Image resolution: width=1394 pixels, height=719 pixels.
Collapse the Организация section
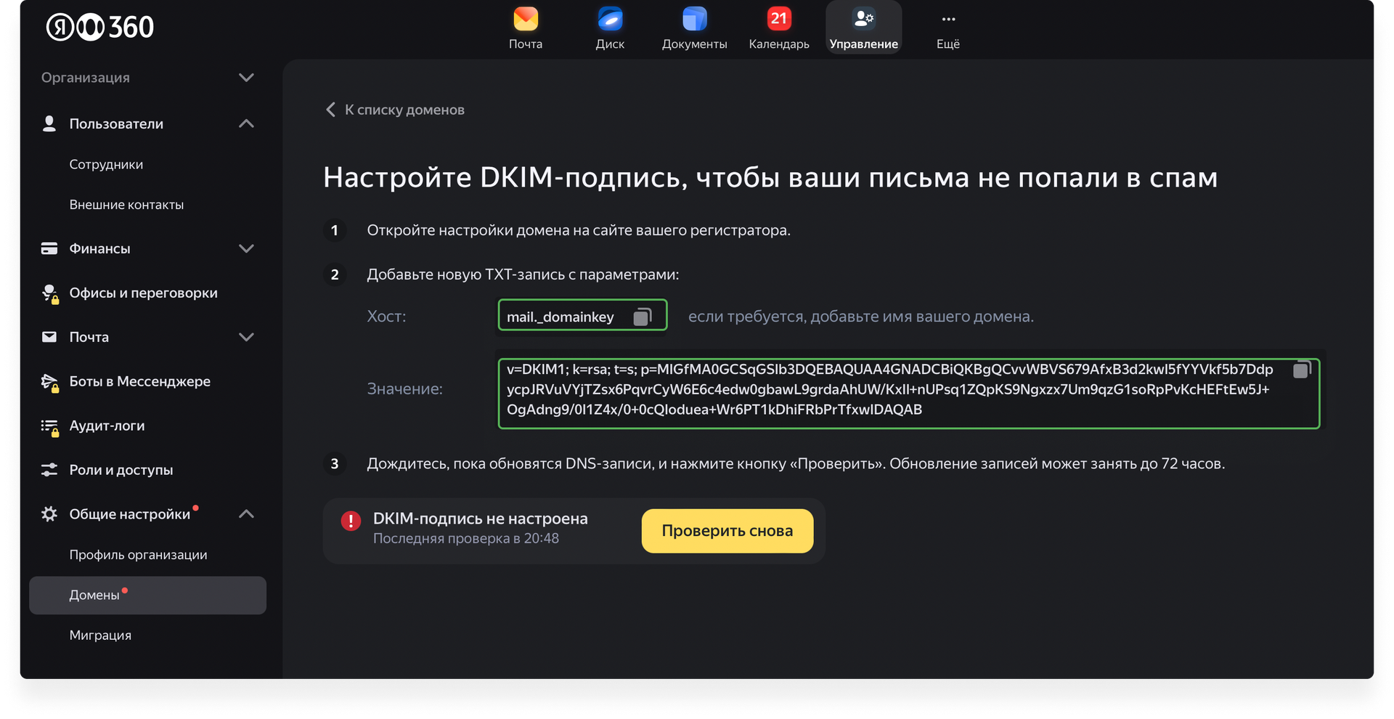tap(247, 77)
